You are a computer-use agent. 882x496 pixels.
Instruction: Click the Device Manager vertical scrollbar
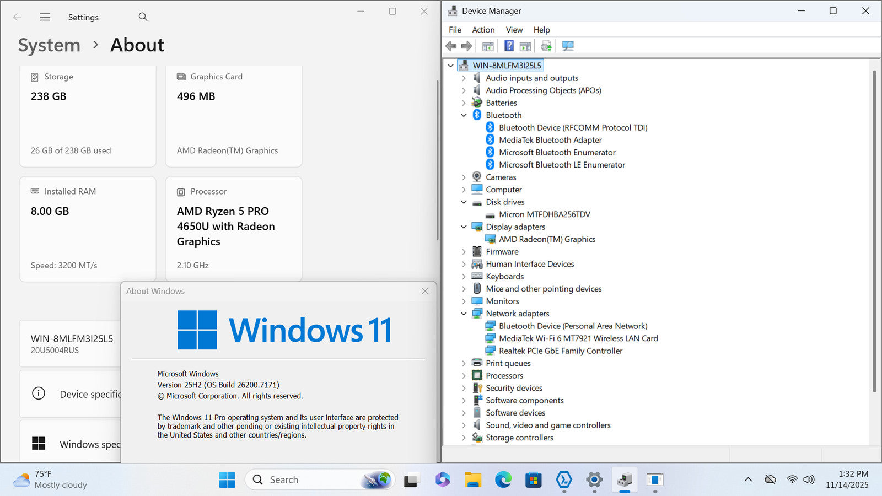pos(874,231)
